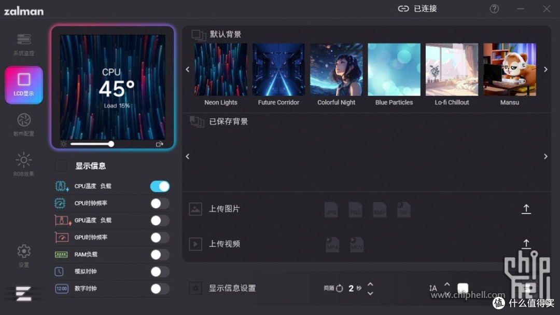The image size is (560, 315).
Task: Click the 间隔 interval refresh icon
Action: pos(340,288)
